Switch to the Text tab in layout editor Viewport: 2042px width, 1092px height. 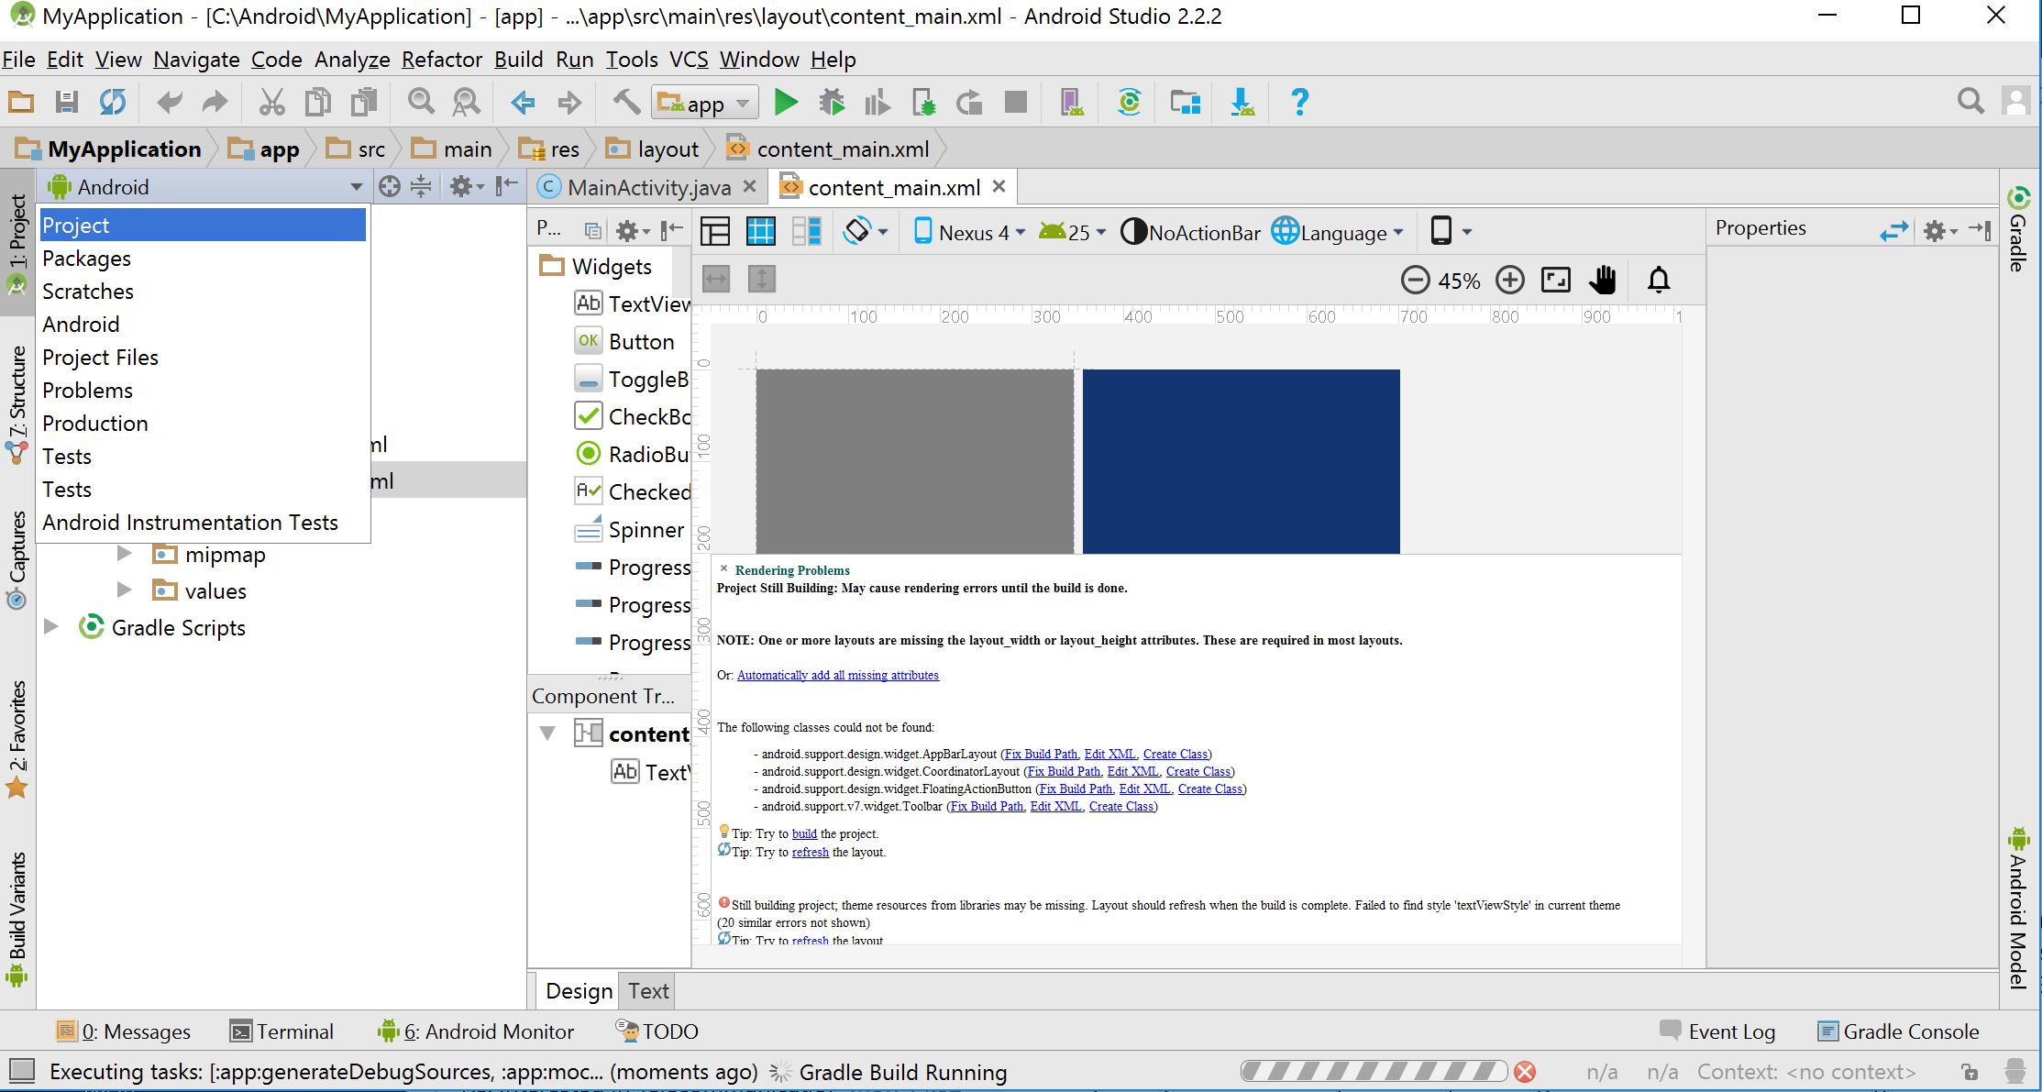coord(649,991)
